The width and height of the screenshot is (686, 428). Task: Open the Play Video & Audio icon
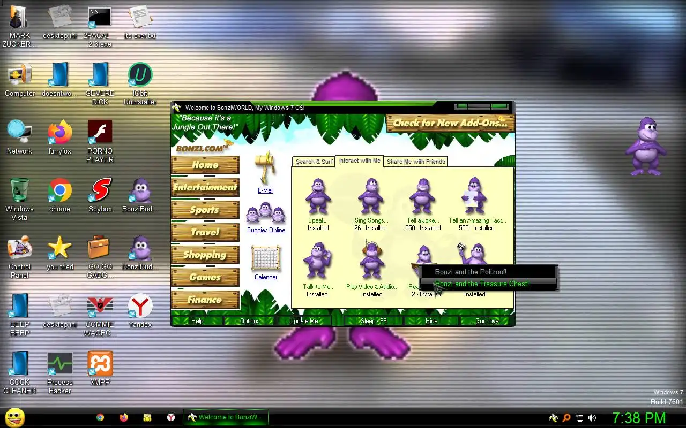tap(371, 261)
